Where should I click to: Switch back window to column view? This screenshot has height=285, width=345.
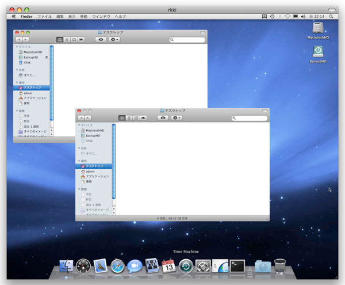(74, 40)
